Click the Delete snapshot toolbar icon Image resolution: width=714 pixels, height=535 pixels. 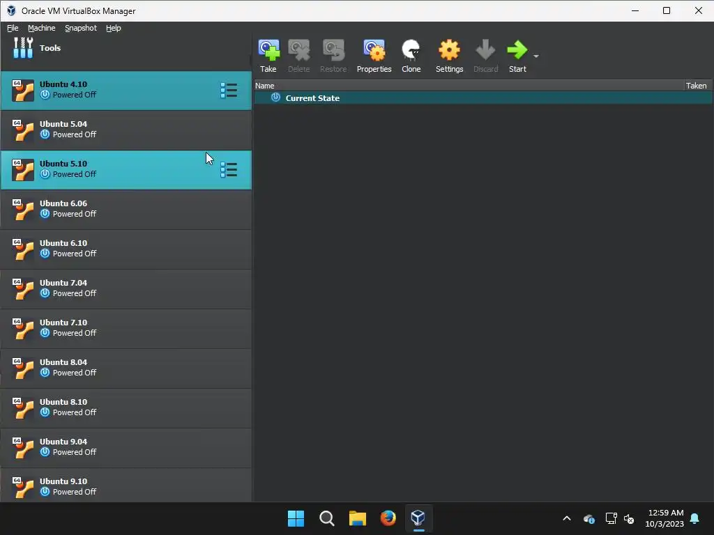pyautogui.click(x=298, y=50)
